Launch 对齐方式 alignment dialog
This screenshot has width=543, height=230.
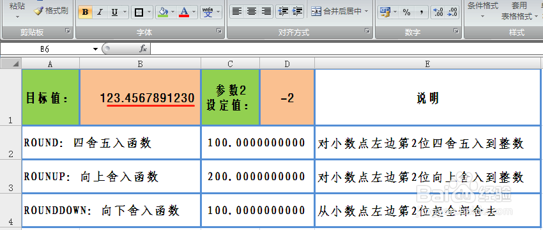click(367, 31)
